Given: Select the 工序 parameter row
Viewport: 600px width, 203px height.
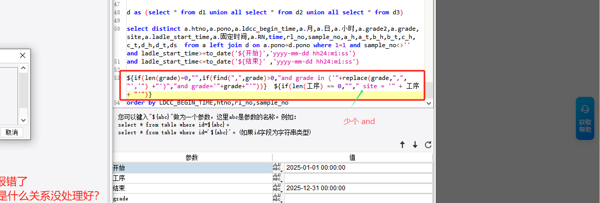Looking at the screenshot, I should tap(192, 178).
